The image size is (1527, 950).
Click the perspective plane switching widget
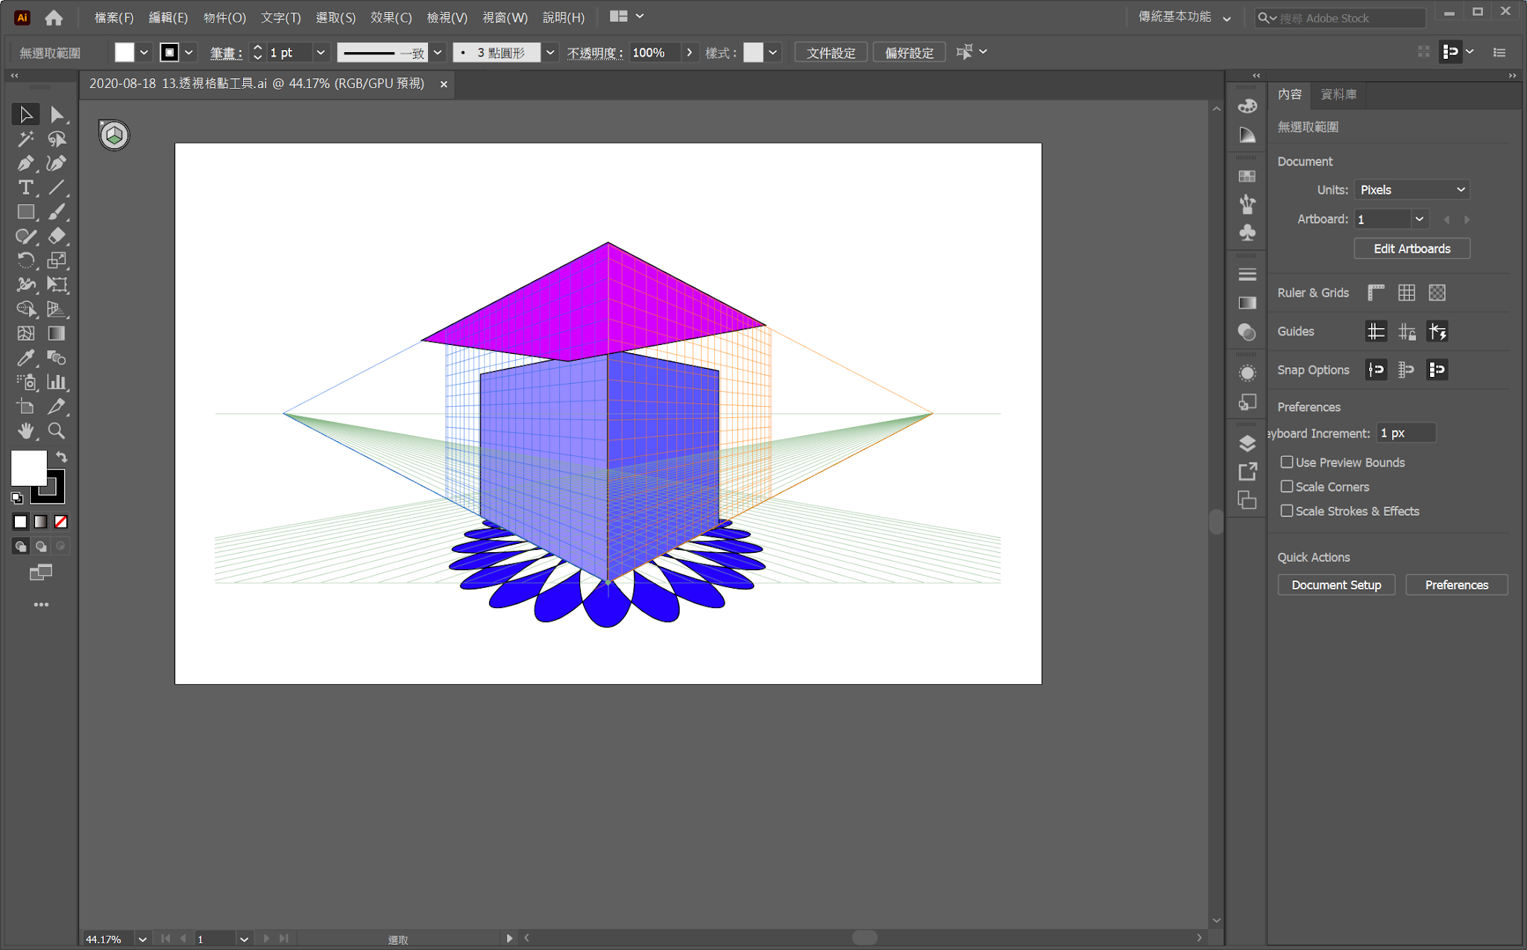tap(114, 136)
